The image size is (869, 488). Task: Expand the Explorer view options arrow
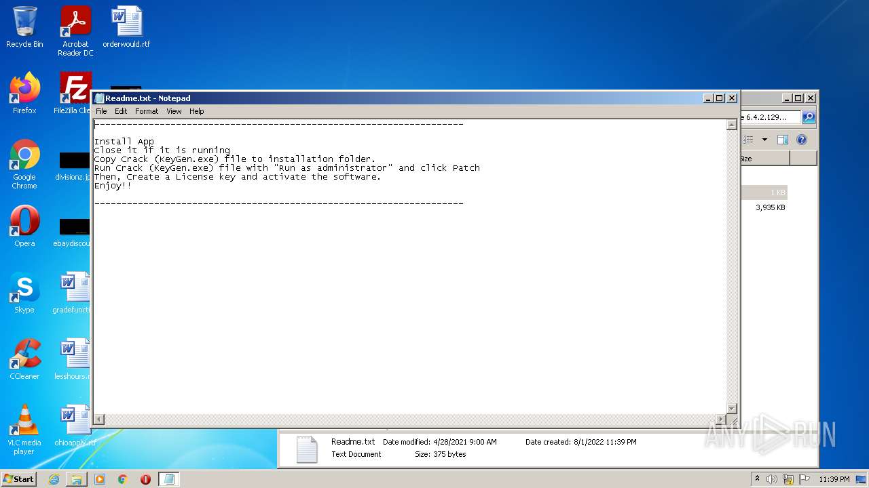[764, 140]
